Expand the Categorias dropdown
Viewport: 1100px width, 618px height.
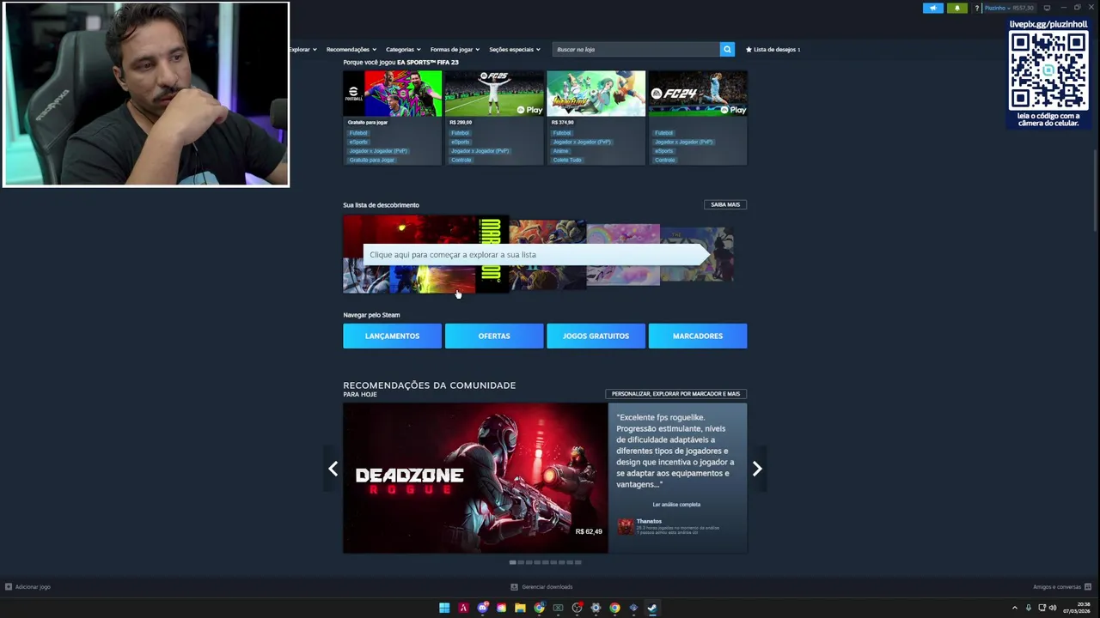coord(404,49)
